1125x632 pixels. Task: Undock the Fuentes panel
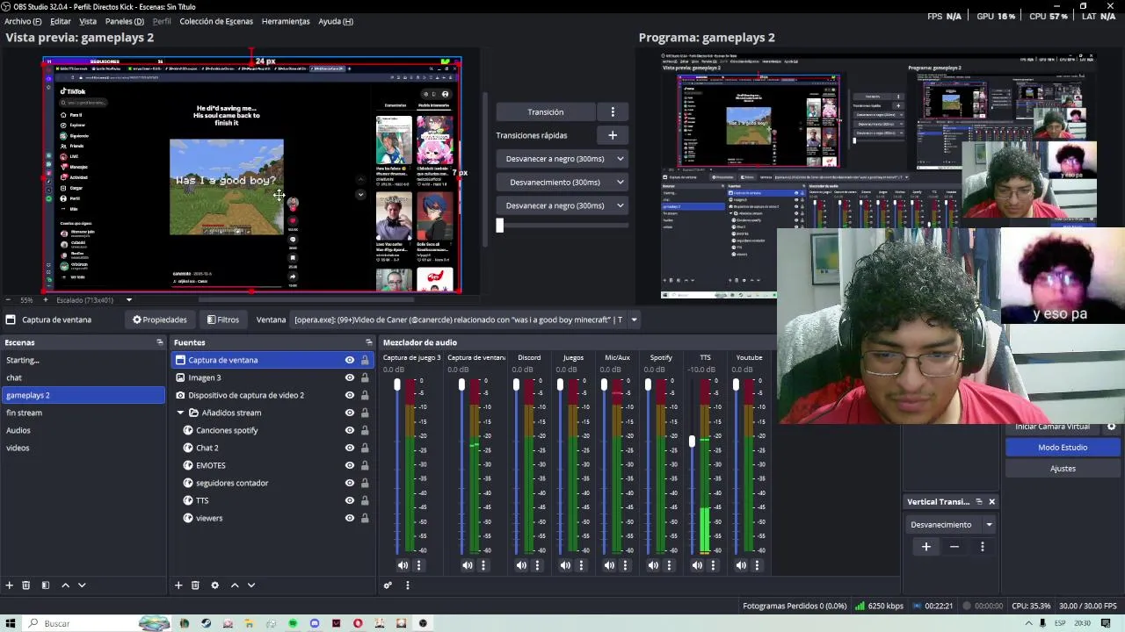coord(368,342)
